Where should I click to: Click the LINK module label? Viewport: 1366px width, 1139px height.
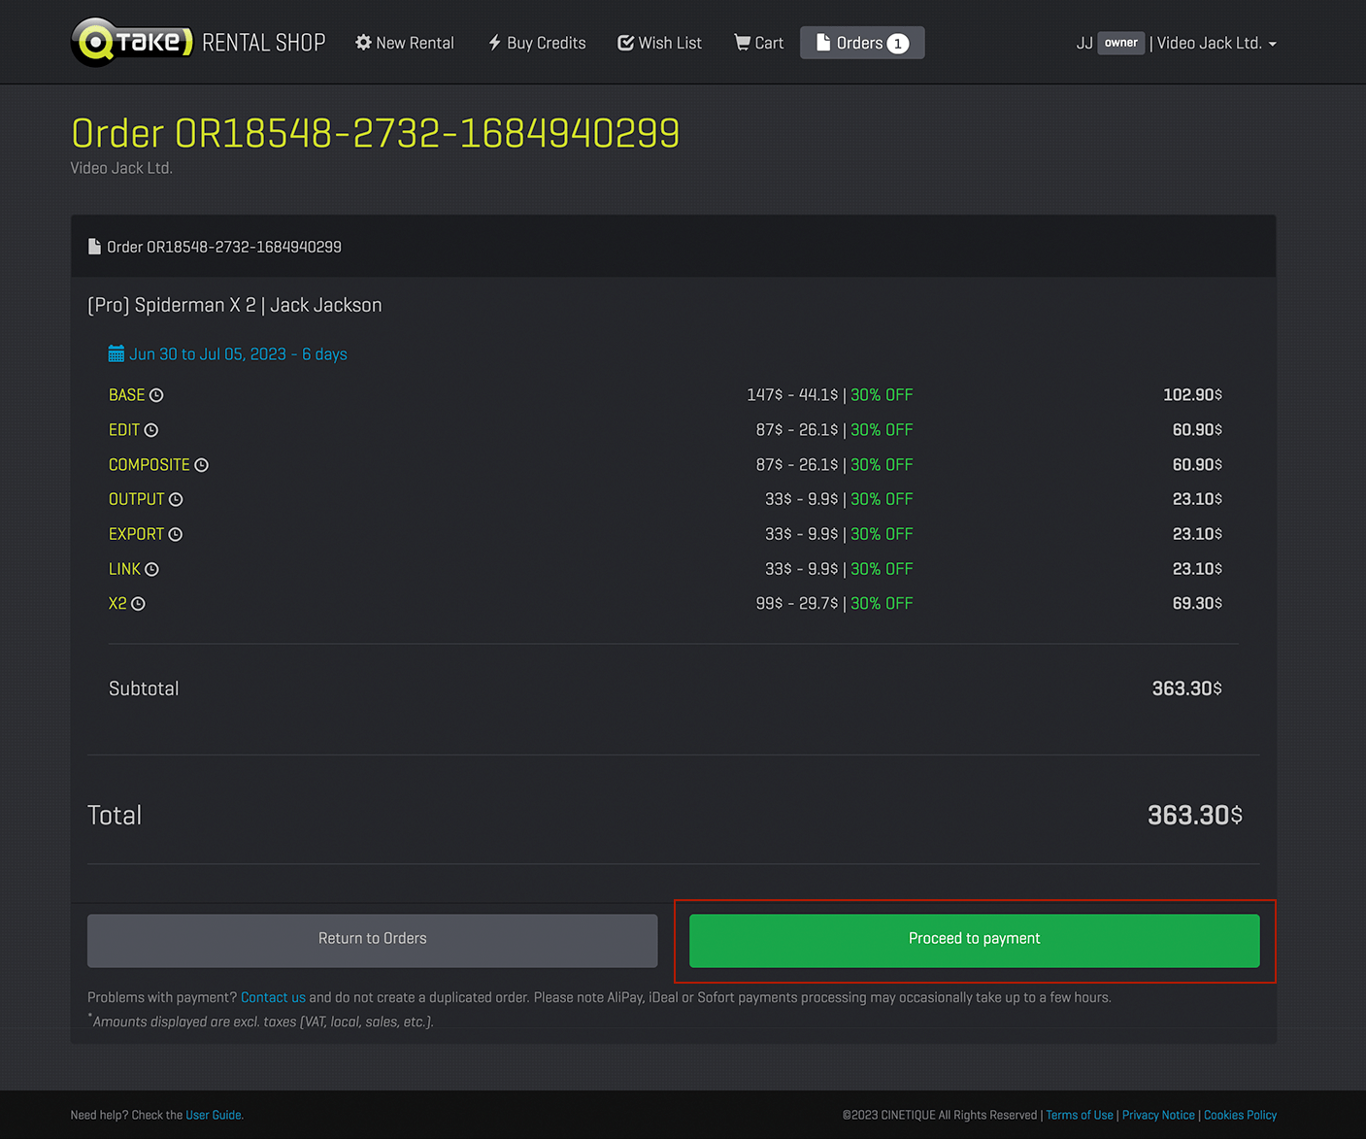tap(124, 569)
